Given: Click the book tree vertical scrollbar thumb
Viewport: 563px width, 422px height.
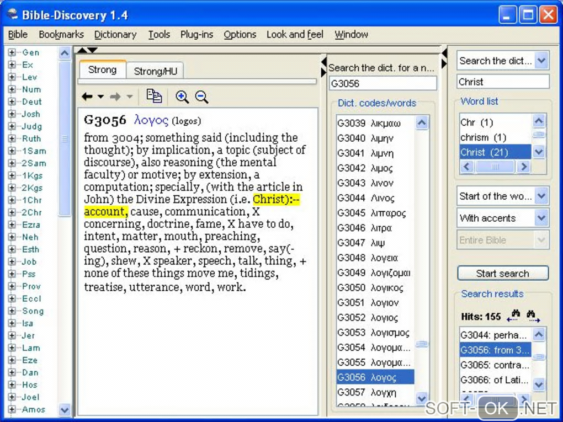Looking at the screenshot, I should click(65, 138).
